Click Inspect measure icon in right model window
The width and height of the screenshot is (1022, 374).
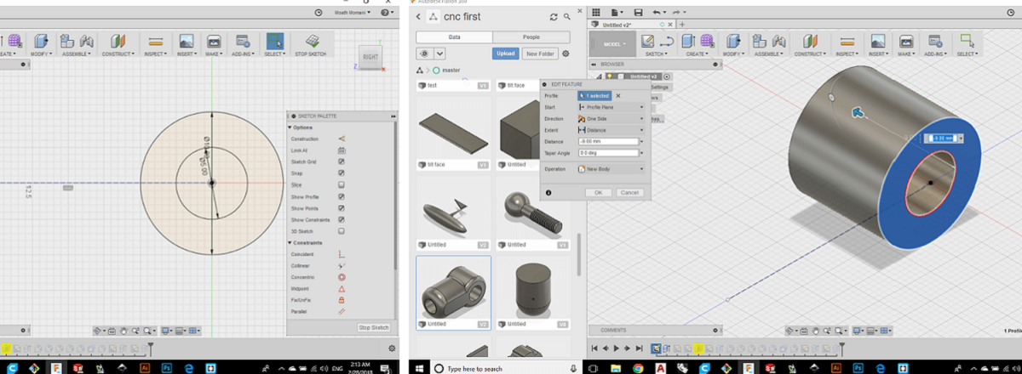(847, 41)
